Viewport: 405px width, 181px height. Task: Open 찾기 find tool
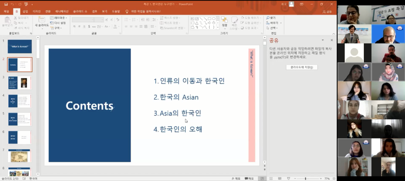click(271, 18)
